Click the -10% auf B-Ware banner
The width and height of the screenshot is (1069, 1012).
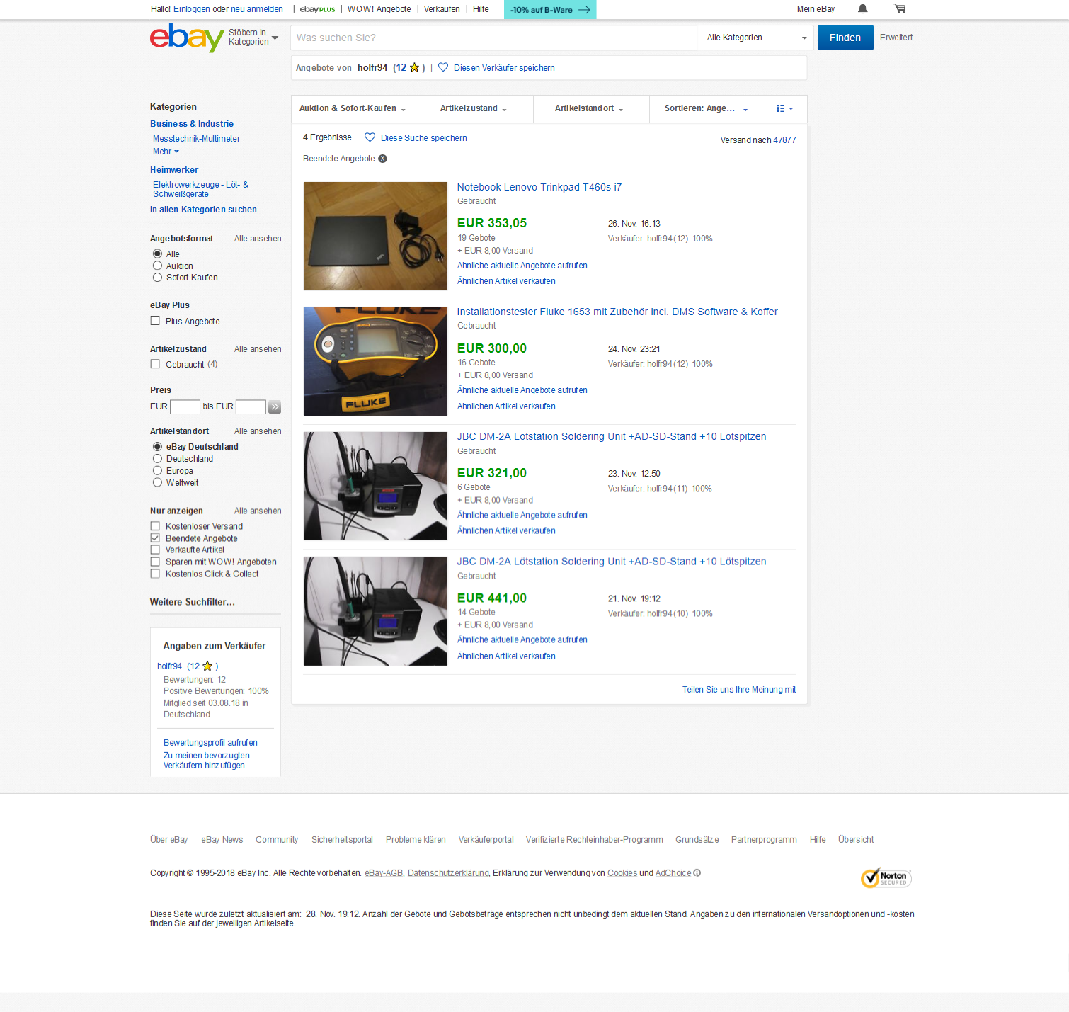pos(550,10)
